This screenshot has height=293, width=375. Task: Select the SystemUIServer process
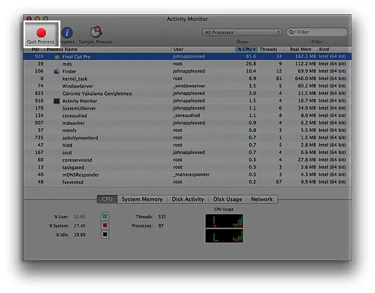click(x=79, y=108)
